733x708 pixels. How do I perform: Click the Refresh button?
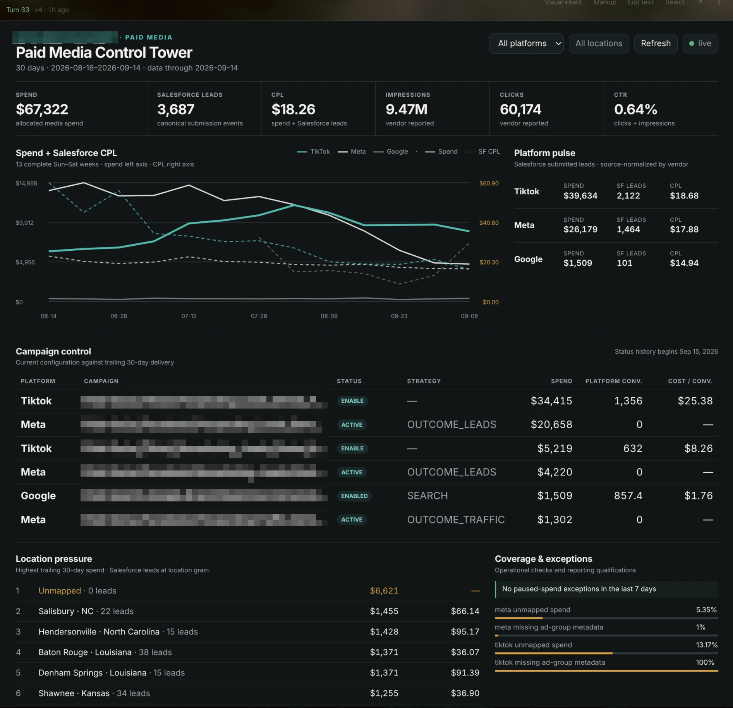pyautogui.click(x=656, y=43)
